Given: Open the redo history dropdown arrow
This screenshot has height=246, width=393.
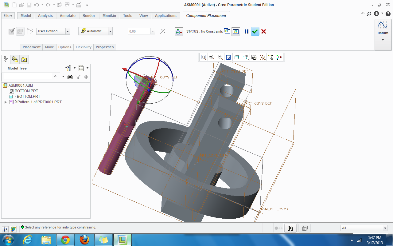Looking at the screenshot, I should pyautogui.click(x=54, y=5).
